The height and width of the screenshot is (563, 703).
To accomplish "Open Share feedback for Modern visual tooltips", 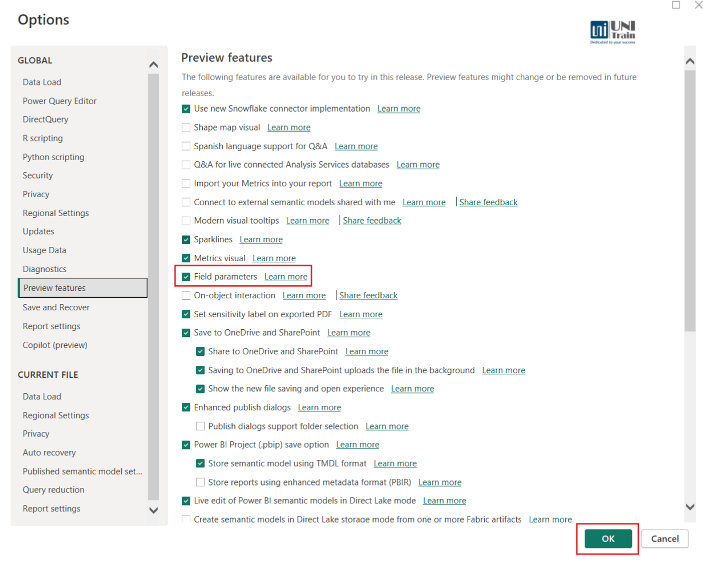I will coord(372,221).
